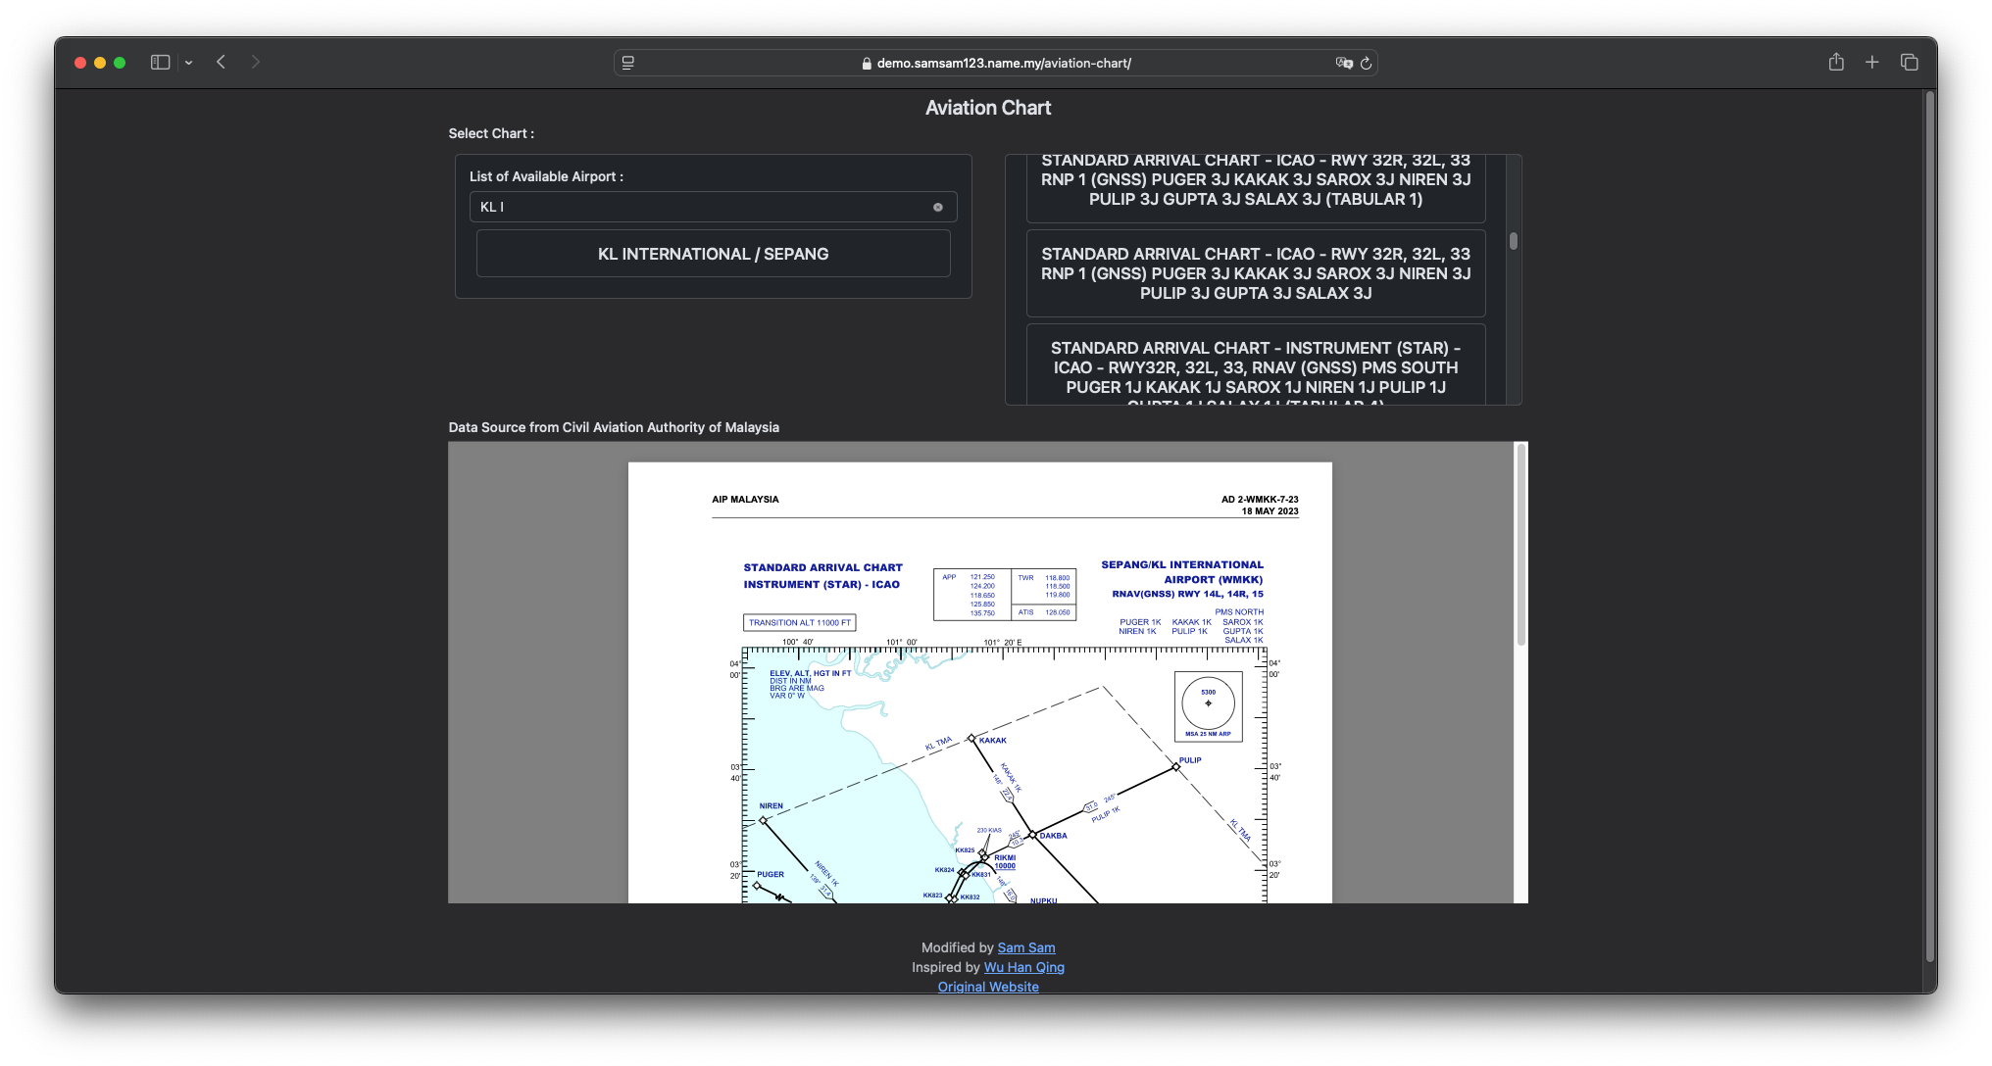Go back to previous page
Screen dimensions: 1992x1066
(222, 63)
